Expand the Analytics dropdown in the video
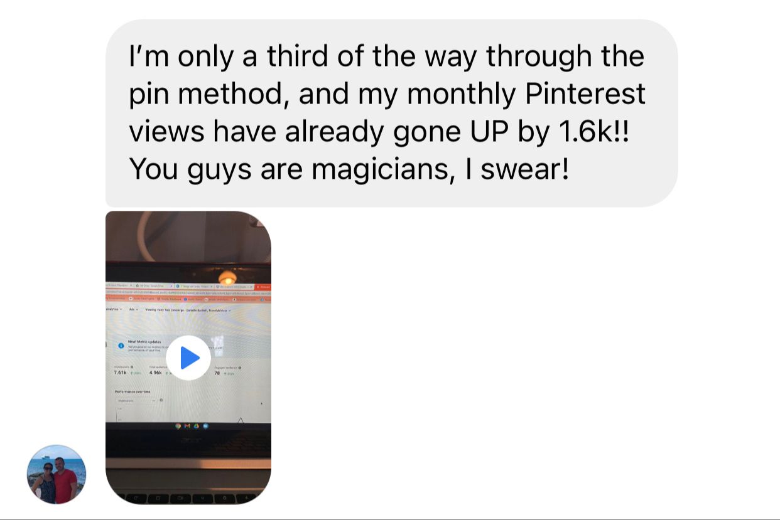This screenshot has width=780, height=520. pos(114,309)
